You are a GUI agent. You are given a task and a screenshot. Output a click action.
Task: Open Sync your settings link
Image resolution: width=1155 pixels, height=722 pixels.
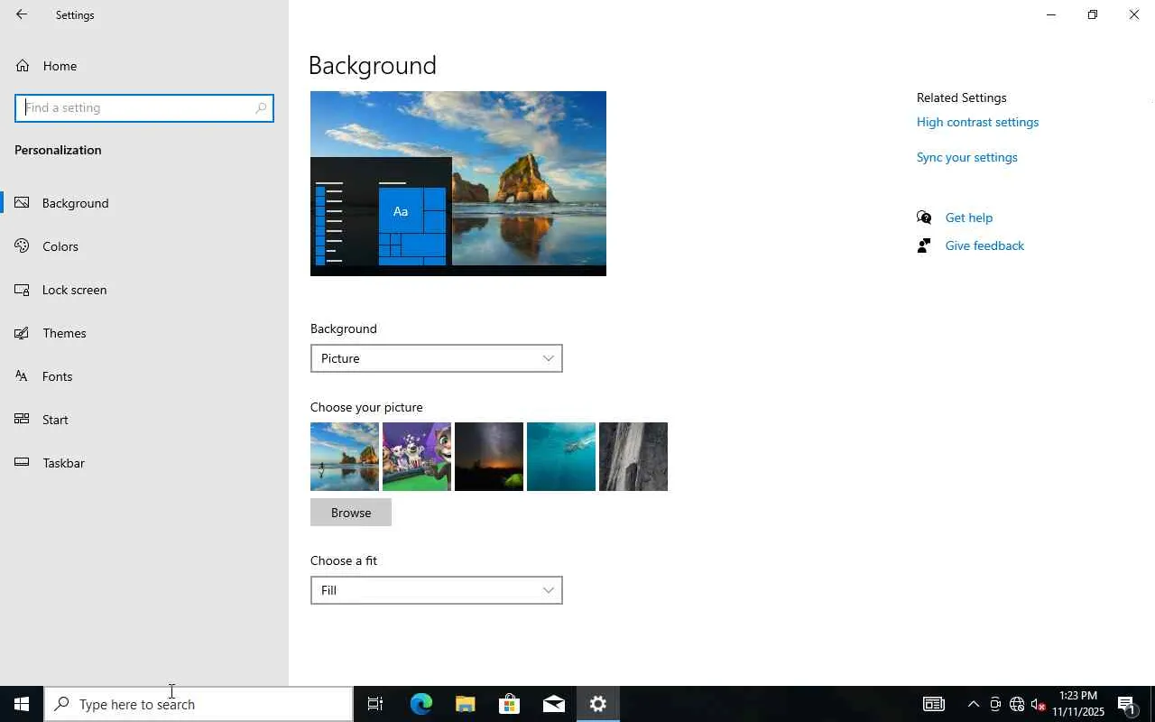coord(966,157)
